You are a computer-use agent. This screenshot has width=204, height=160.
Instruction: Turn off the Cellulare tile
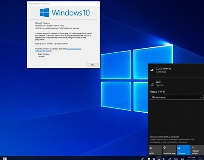pyautogui.click(x=184, y=150)
